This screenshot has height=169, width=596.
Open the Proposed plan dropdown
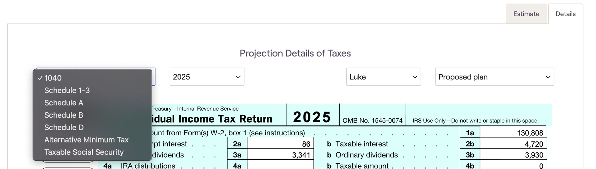pos(494,77)
